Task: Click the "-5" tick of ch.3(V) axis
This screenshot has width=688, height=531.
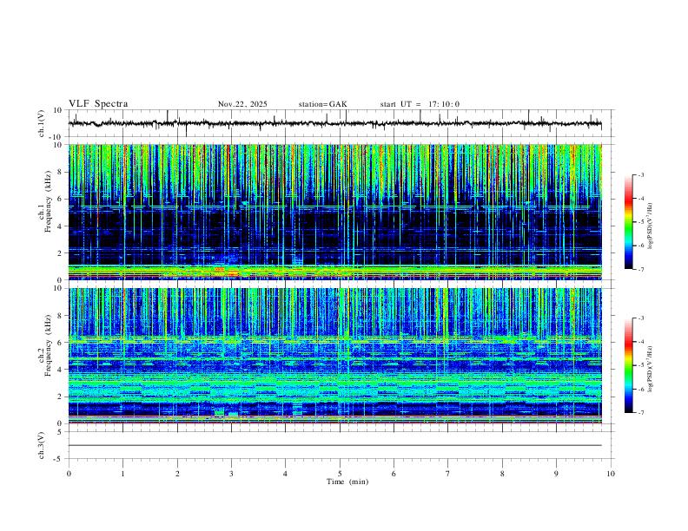Action: coord(59,459)
